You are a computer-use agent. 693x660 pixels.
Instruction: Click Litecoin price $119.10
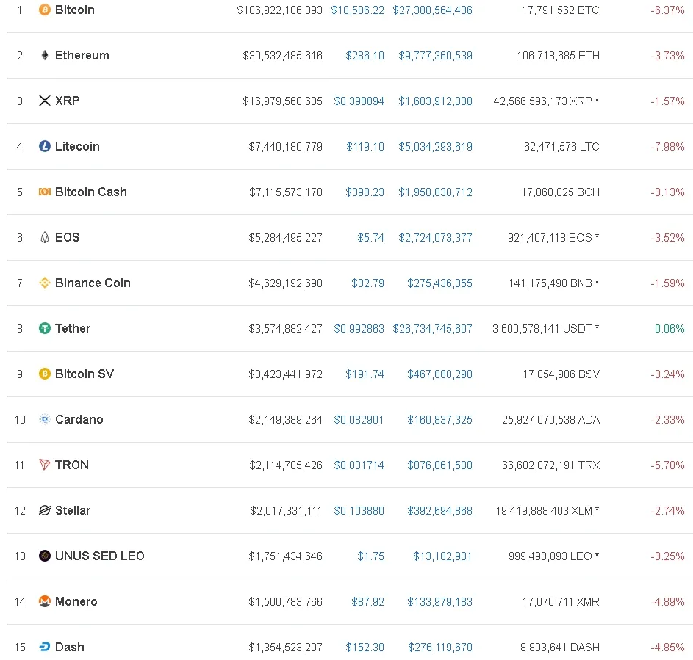click(365, 147)
